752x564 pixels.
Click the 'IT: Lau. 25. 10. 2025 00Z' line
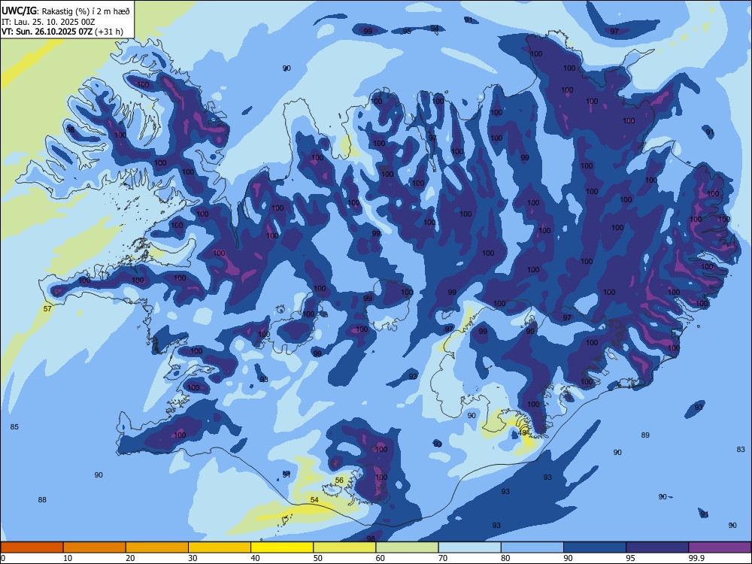click(48, 22)
